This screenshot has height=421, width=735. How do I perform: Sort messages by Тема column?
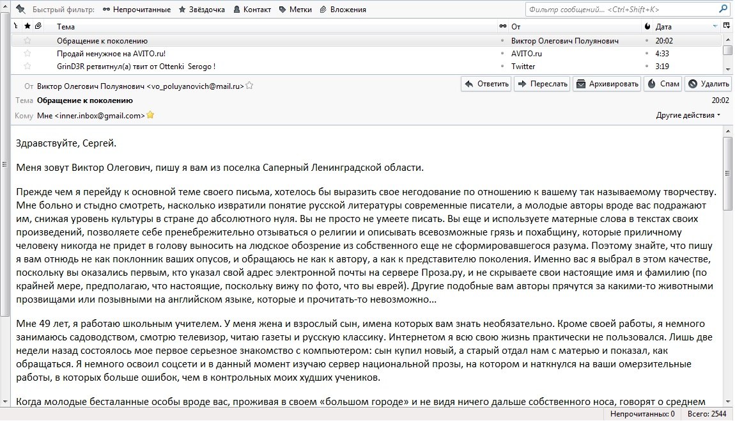coord(66,27)
